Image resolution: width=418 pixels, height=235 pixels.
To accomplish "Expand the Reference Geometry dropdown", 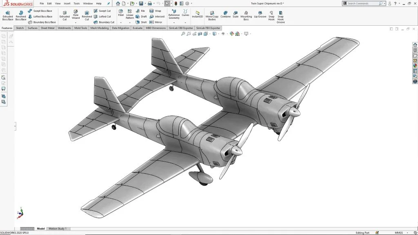I will (x=174, y=23).
